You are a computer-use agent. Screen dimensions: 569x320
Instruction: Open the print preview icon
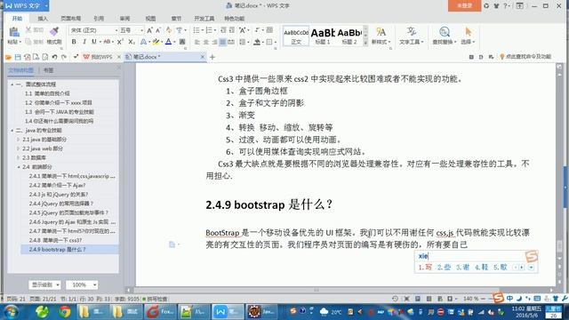(45, 57)
